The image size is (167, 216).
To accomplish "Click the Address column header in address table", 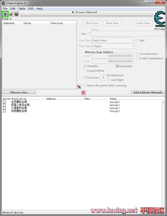I will coord(51,99).
